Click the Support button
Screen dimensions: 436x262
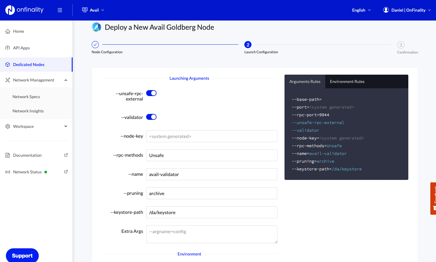22,256
